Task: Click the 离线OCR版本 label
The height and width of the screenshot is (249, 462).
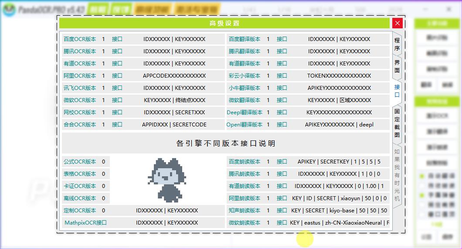Action: click(x=80, y=198)
